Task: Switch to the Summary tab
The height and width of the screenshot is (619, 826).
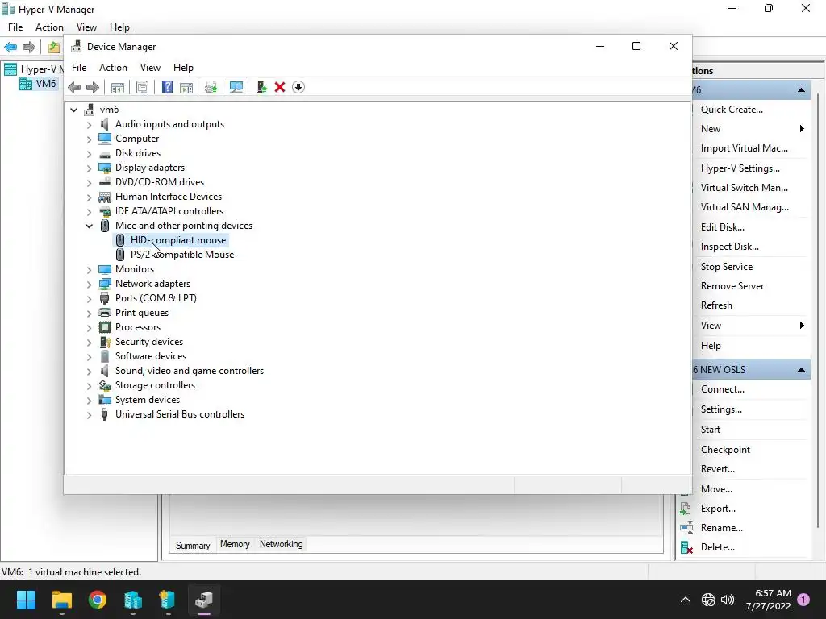Action: pos(193,546)
